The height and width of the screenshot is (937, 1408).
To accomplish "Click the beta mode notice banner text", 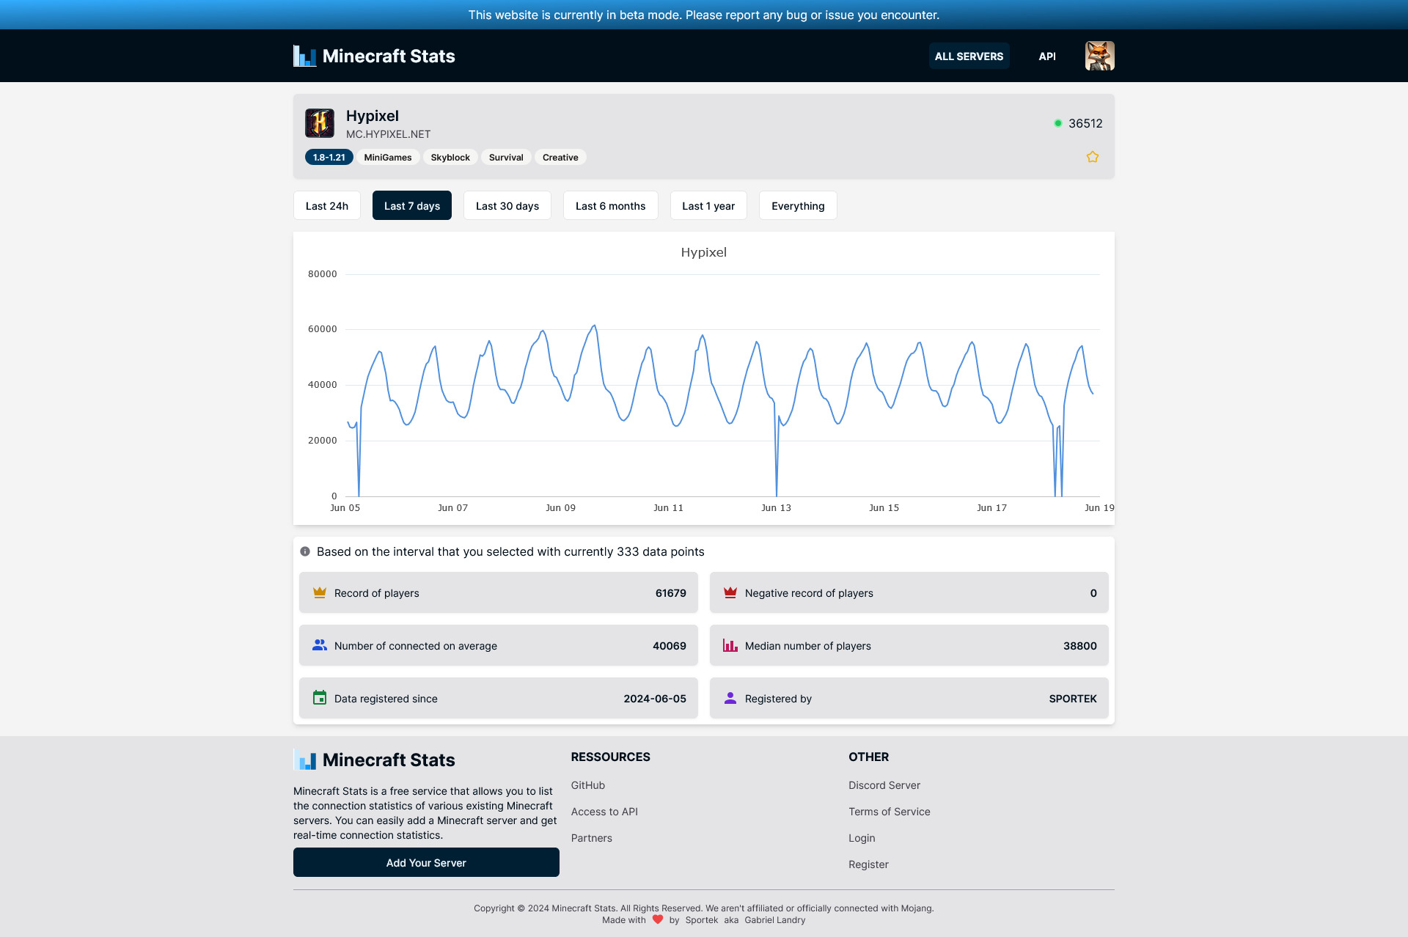I will pyautogui.click(x=704, y=15).
